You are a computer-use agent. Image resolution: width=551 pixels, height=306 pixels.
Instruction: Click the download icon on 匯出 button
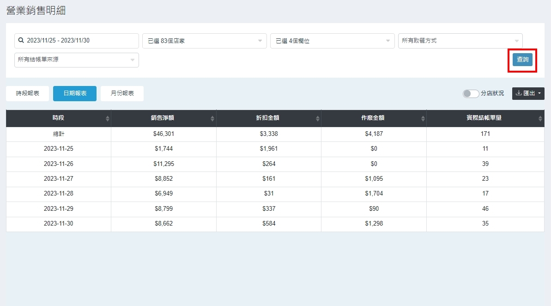(519, 93)
